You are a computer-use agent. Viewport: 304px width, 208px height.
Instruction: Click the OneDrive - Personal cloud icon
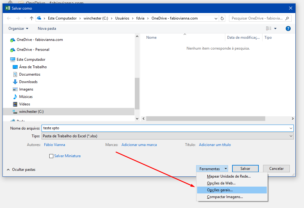(13, 50)
